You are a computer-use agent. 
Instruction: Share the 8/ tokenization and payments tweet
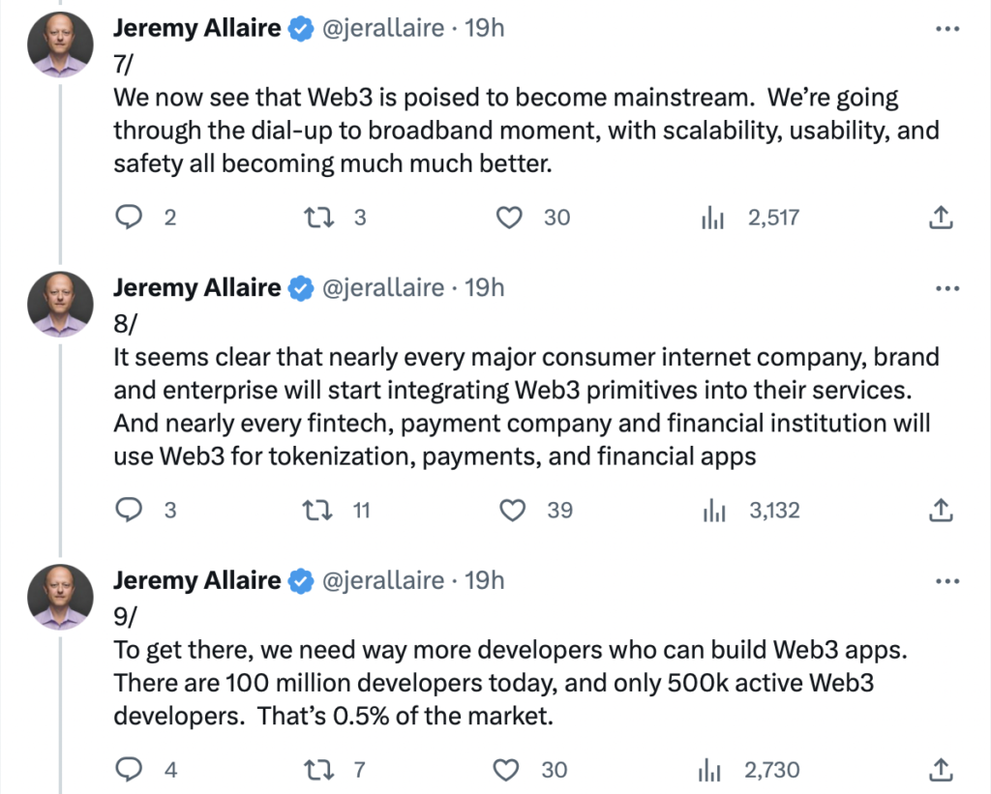(941, 510)
